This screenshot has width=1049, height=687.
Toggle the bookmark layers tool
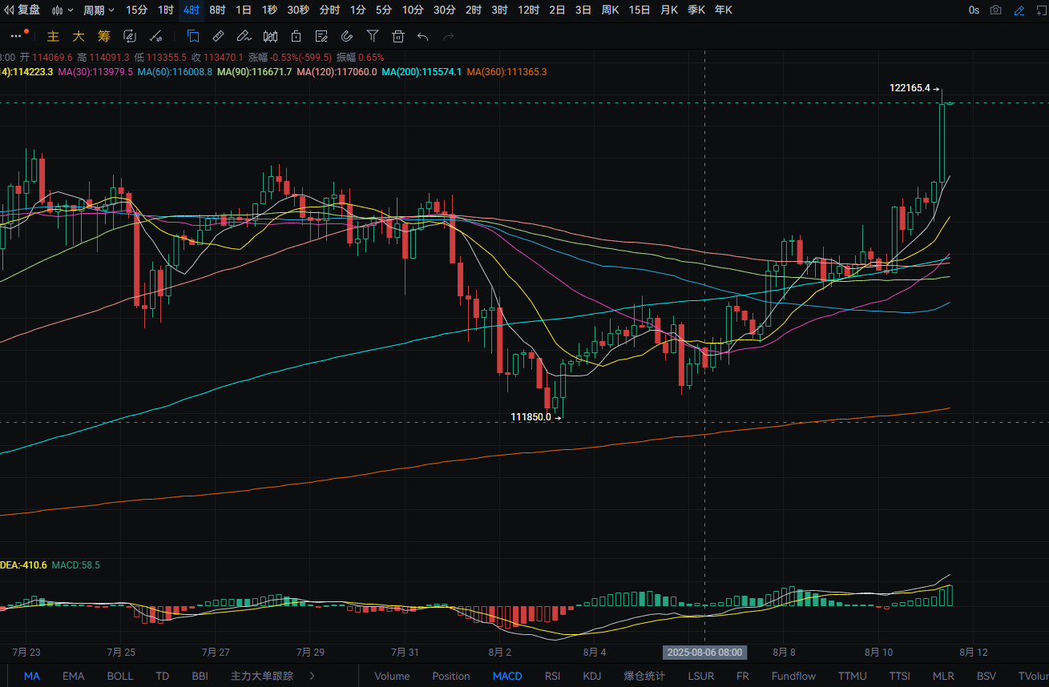[x=193, y=36]
